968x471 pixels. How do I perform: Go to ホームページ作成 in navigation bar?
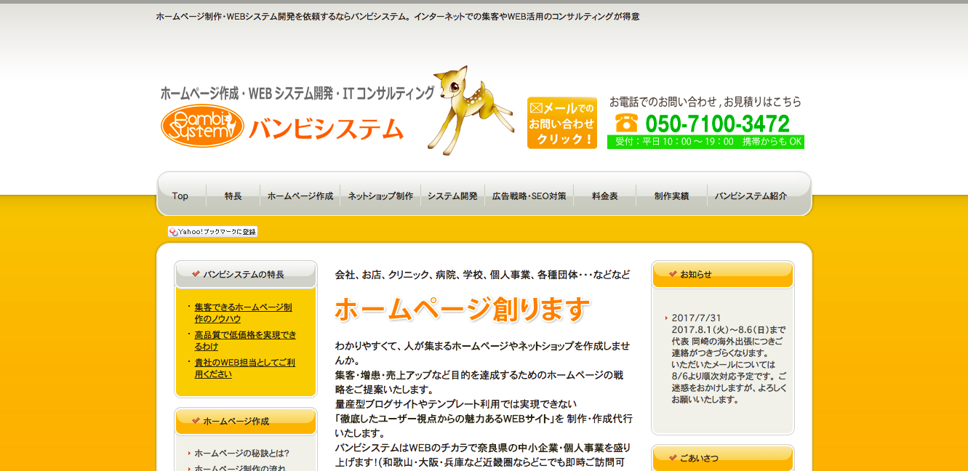(x=300, y=196)
